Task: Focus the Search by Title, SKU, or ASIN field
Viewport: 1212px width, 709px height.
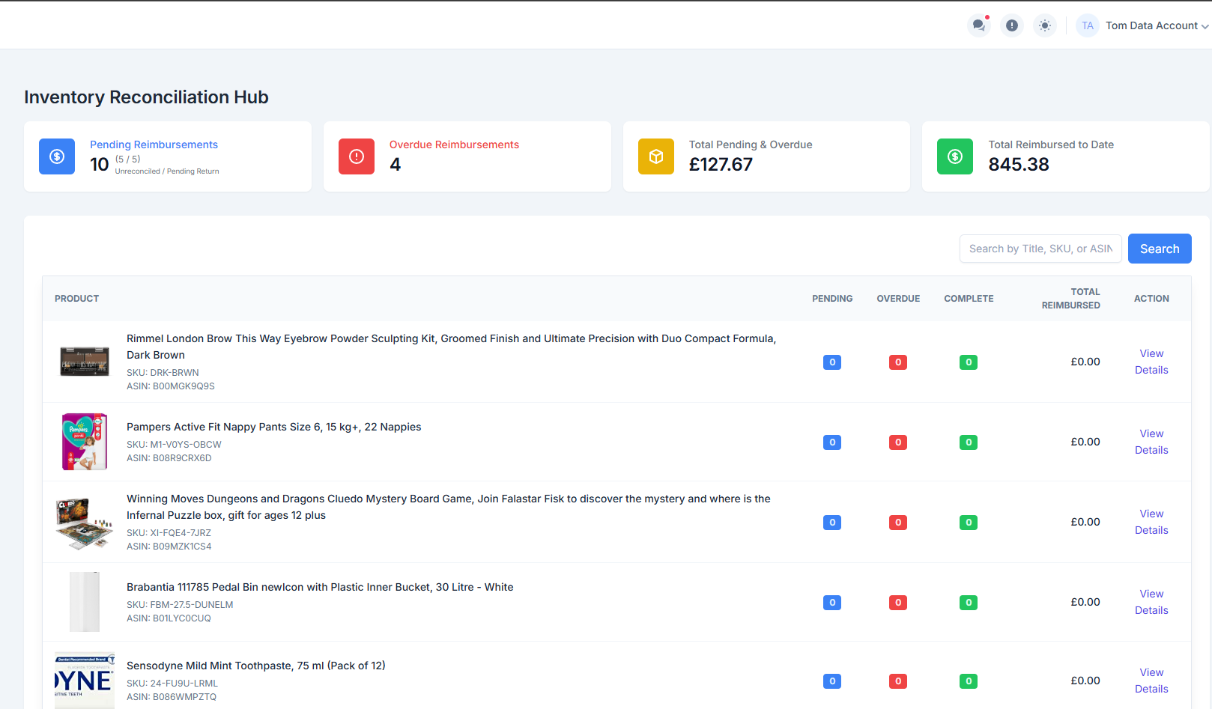Action: click(1040, 249)
